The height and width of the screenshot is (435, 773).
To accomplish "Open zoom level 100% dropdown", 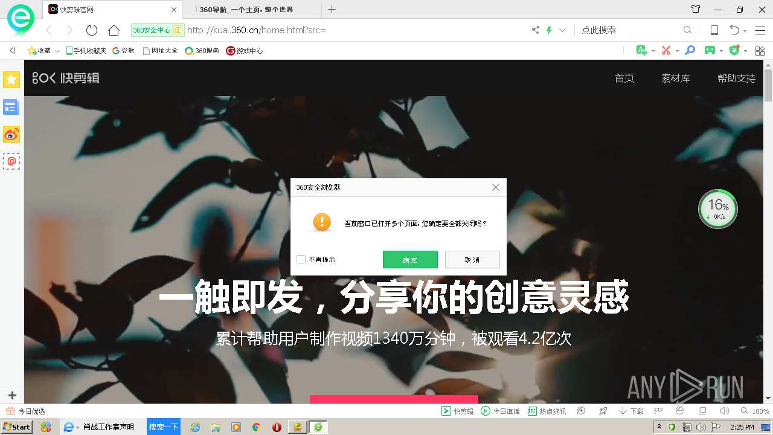I will coord(755,411).
